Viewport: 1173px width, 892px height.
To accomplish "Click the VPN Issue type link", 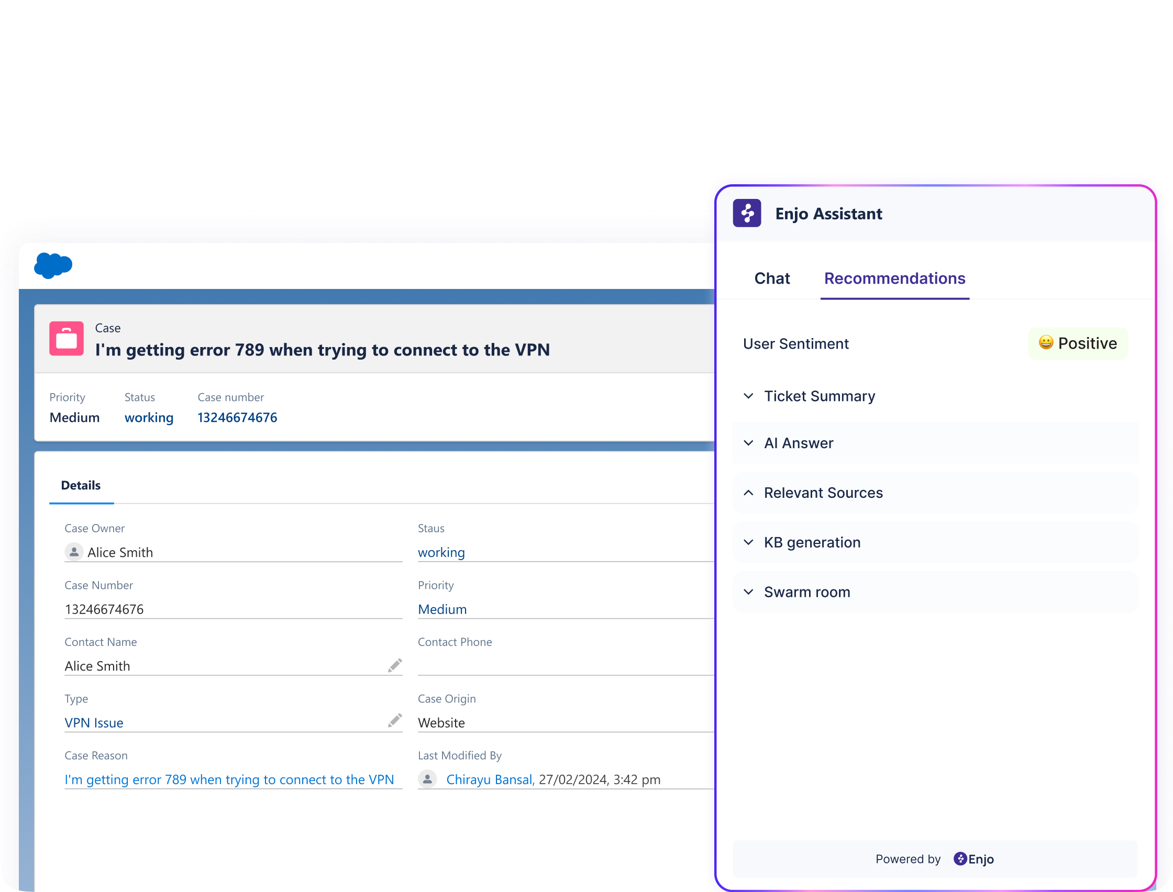I will tap(94, 722).
